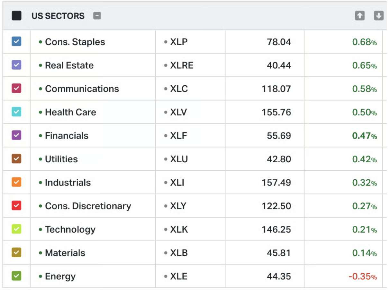This screenshot has height=290, width=389.
Task: Select the XLRE ticker symbol
Action: [182, 65]
